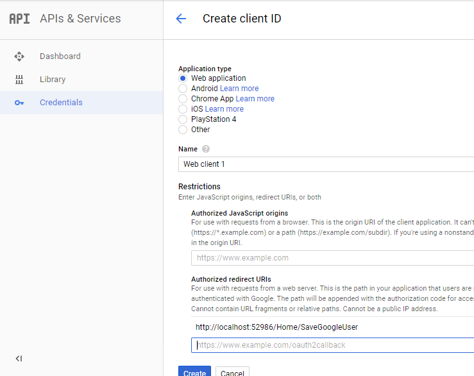Click the back arrow icon
The width and height of the screenshot is (474, 376).
(x=181, y=19)
